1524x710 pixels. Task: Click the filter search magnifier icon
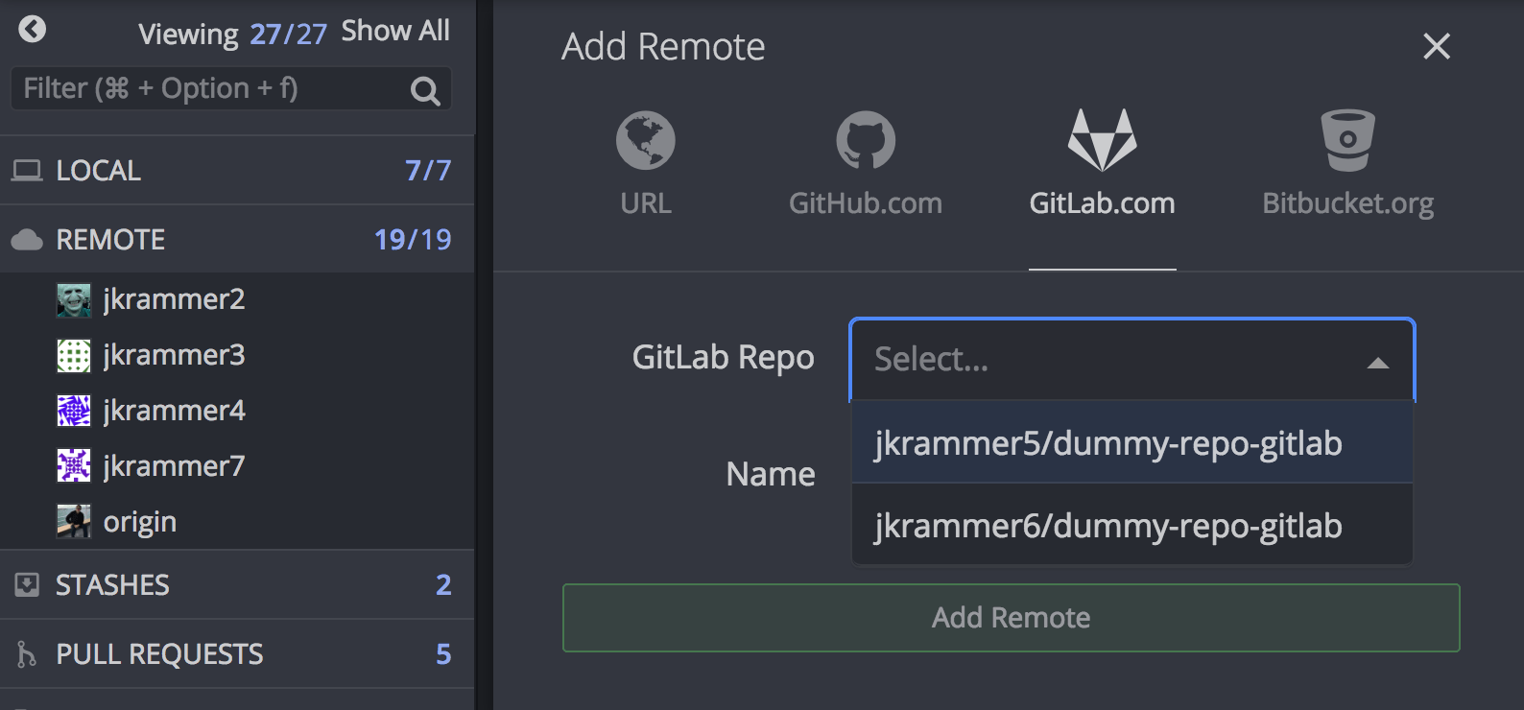(424, 91)
